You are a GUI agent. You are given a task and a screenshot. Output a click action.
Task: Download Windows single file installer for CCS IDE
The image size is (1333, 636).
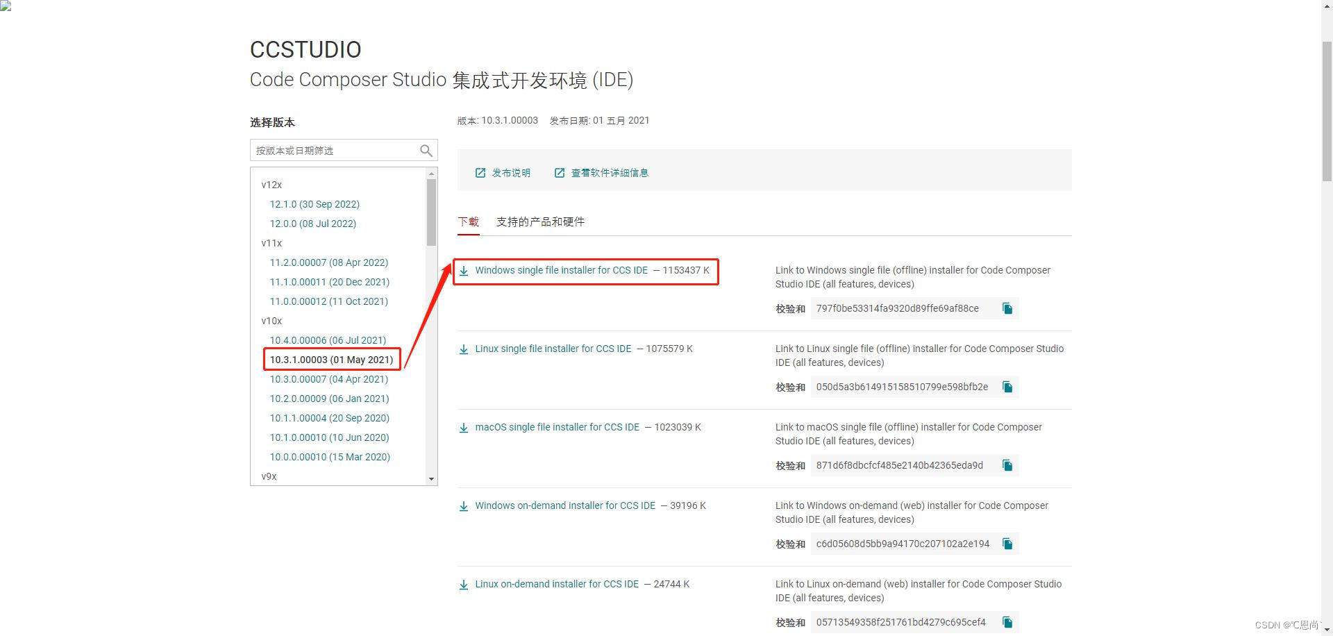point(561,271)
